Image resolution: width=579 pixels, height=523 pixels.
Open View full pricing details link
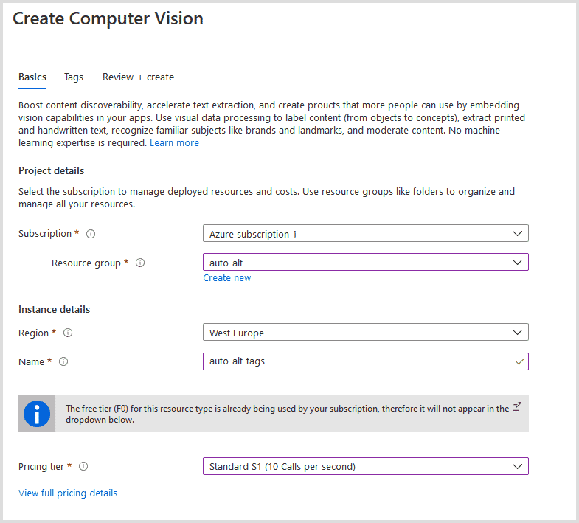click(68, 493)
